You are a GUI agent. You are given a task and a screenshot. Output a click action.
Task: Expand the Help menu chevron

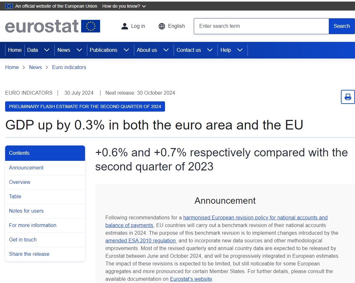point(240,50)
